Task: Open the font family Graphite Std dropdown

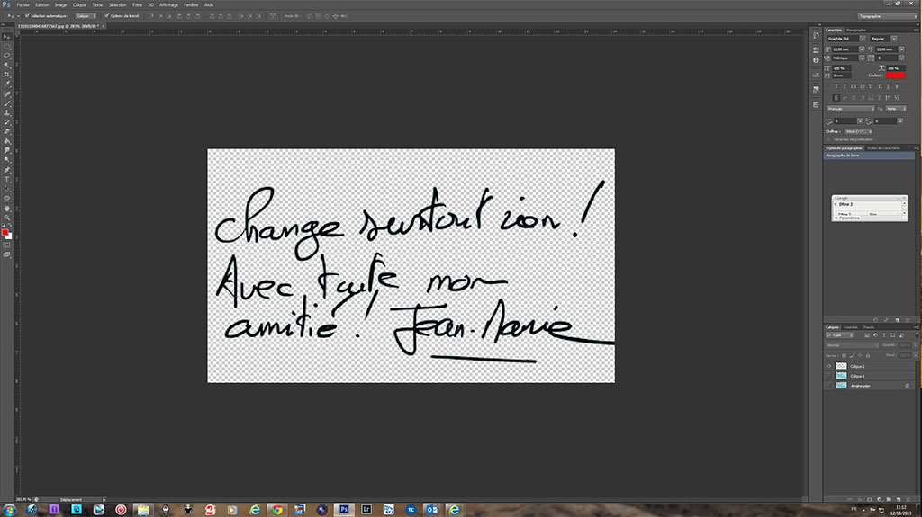Action: coord(863,39)
